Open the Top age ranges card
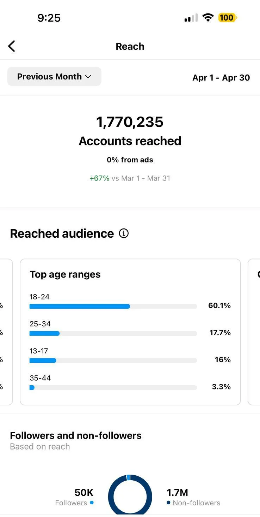Image resolution: width=260 pixels, height=517 pixels. 65,274
